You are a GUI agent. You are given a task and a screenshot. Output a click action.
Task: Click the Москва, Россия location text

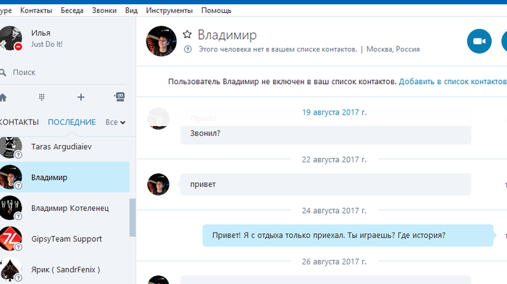(x=393, y=49)
